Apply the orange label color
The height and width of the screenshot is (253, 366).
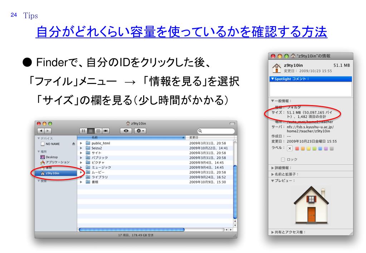tap(303, 149)
